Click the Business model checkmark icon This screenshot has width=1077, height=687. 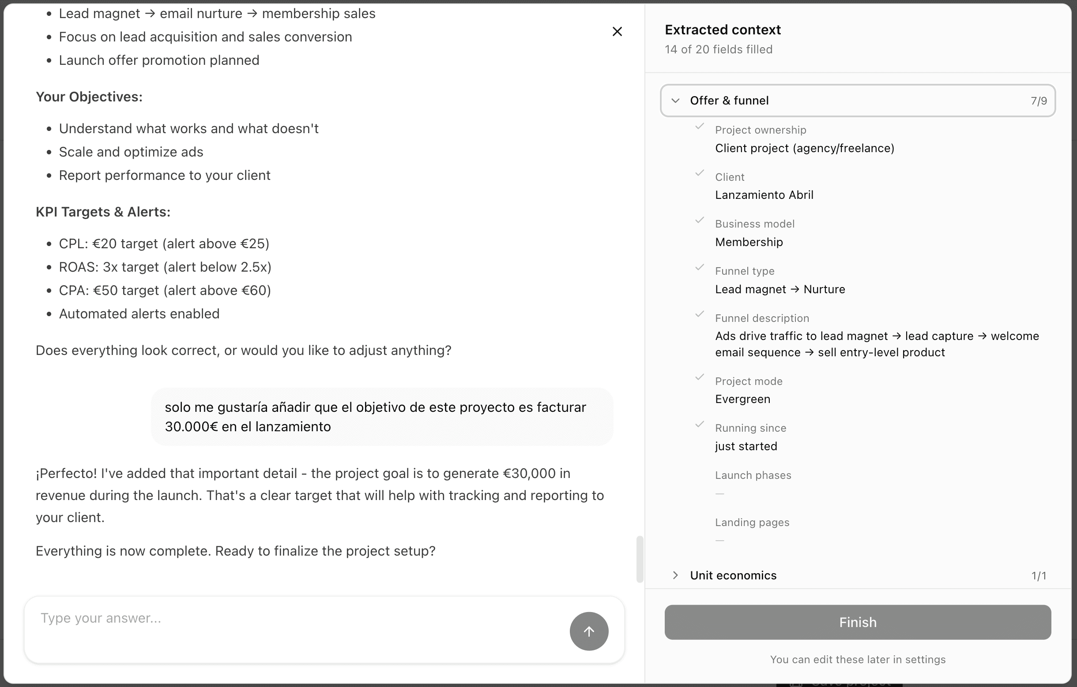pyautogui.click(x=700, y=220)
